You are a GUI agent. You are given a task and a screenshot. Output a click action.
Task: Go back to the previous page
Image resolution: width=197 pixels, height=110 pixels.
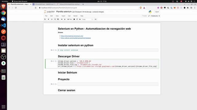pyautogui.click(x=9, y=8)
